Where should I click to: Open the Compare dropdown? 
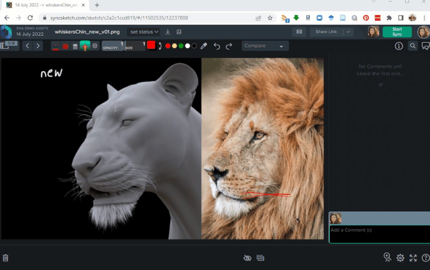tap(265, 45)
